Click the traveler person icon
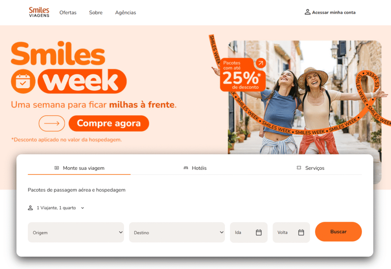 coord(31,208)
